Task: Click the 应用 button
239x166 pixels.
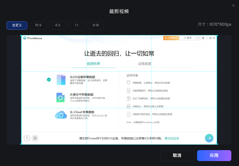Action: click(214, 156)
